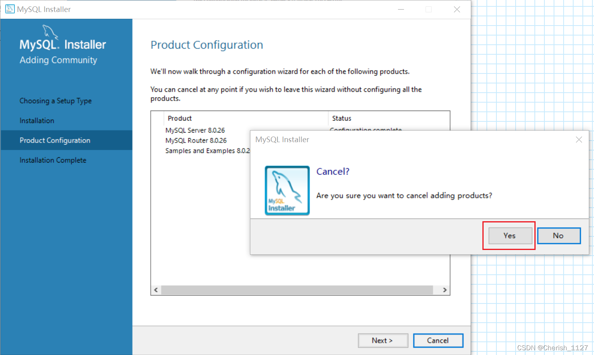Screen dimensions: 594x355
Task: Minimize the MySQL Installer window
Action: coord(401,9)
